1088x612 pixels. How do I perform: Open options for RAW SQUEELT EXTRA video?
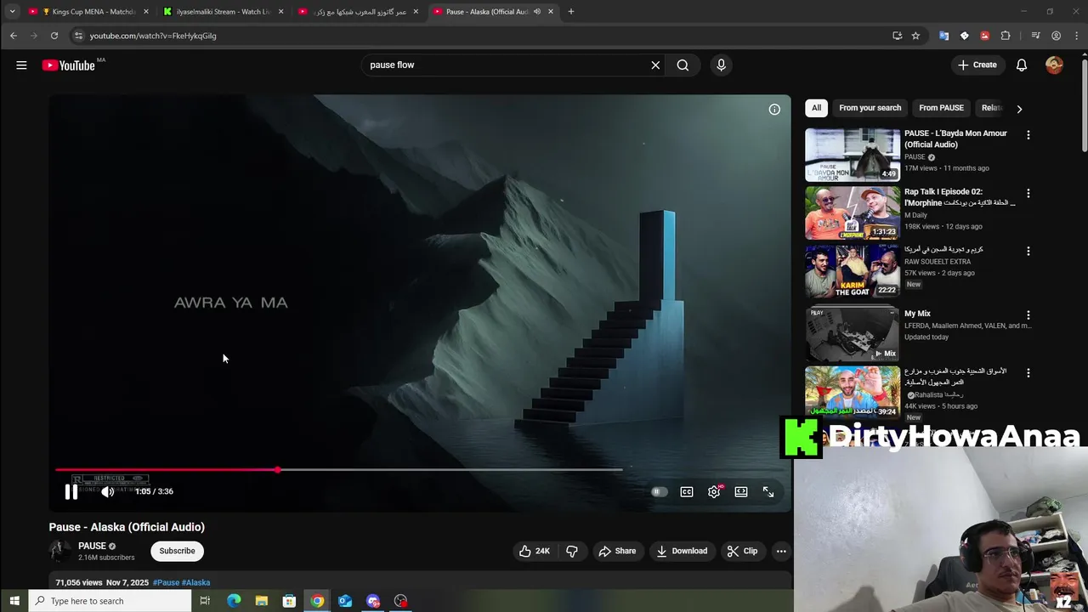coord(1028,252)
